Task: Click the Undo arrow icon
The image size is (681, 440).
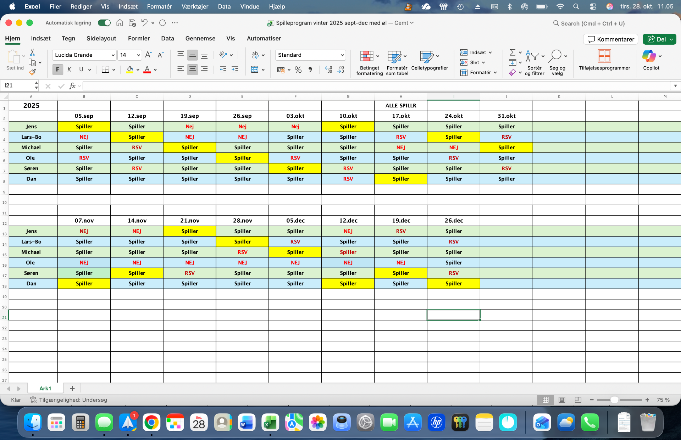Action: pyautogui.click(x=144, y=23)
